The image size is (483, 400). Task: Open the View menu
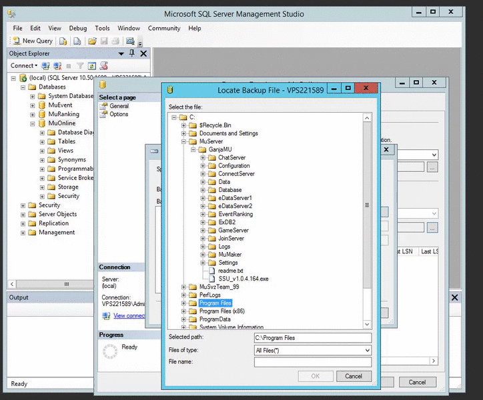tap(55, 28)
